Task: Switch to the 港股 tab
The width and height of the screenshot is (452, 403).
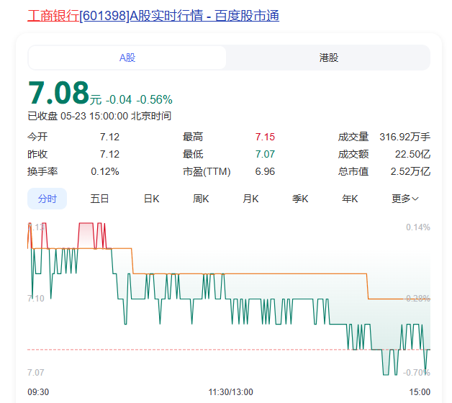Action: pyautogui.click(x=329, y=58)
